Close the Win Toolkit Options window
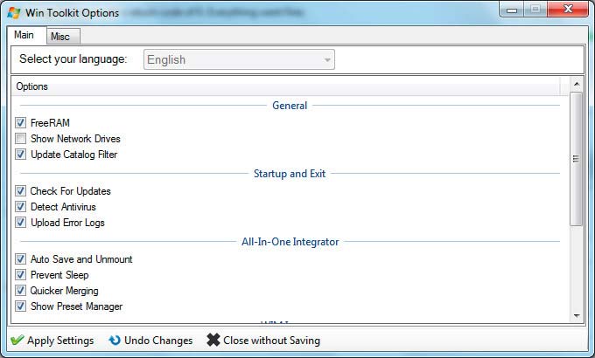The height and width of the screenshot is (358, 595). point(568,9)
